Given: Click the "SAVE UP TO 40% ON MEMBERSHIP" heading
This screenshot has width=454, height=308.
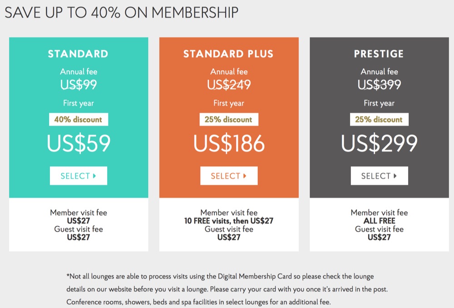Looking at the screenshot, I should (x=121, y=13).
